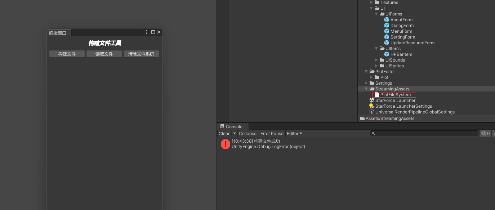Open the edit window's three-dot options menu

click(147, 32)
